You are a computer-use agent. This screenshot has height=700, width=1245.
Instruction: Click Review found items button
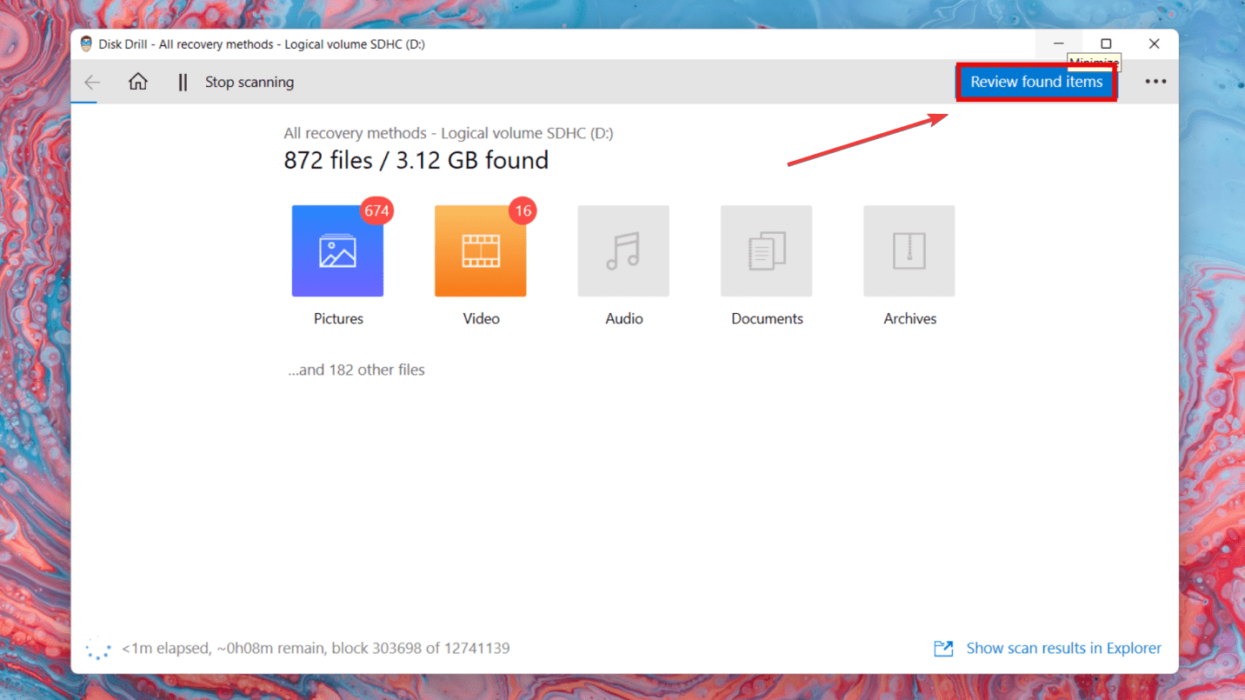point(1036,82)
